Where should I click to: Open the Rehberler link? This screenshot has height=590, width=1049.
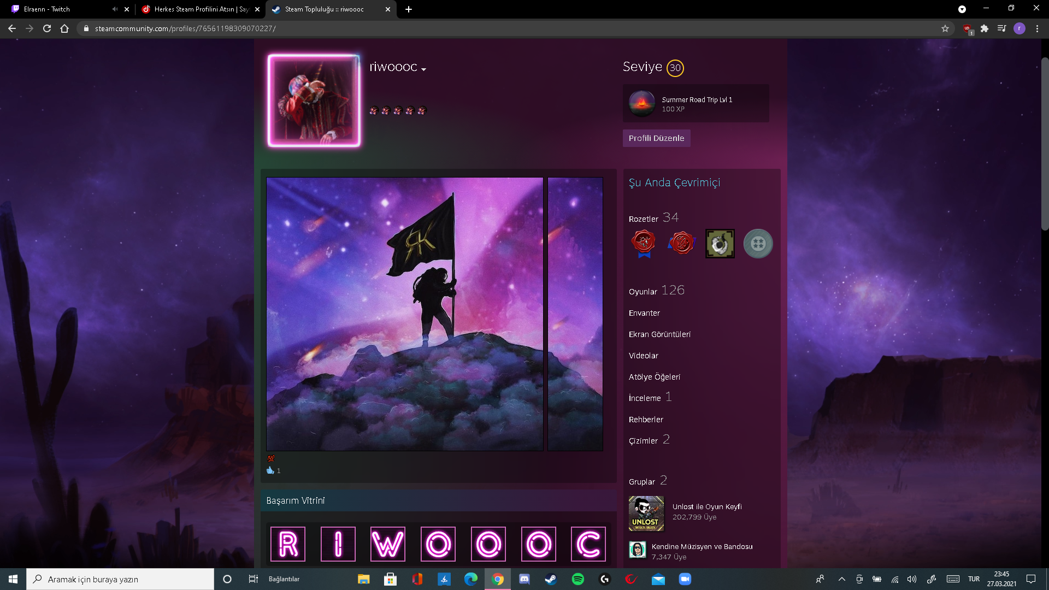point(646,420)
